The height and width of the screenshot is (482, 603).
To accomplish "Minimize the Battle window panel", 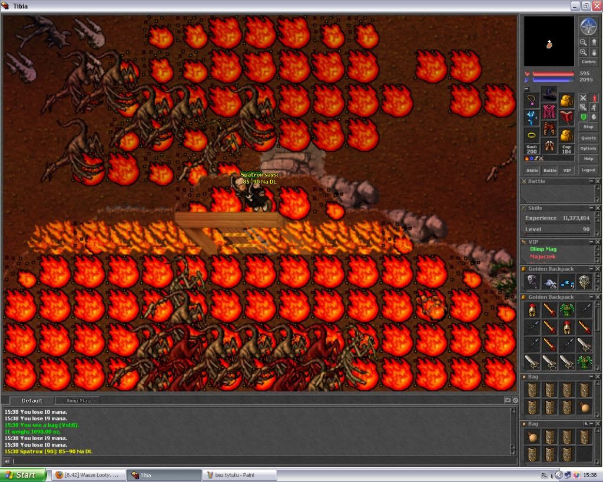I will pyautogui.click(x=591, y=182).
